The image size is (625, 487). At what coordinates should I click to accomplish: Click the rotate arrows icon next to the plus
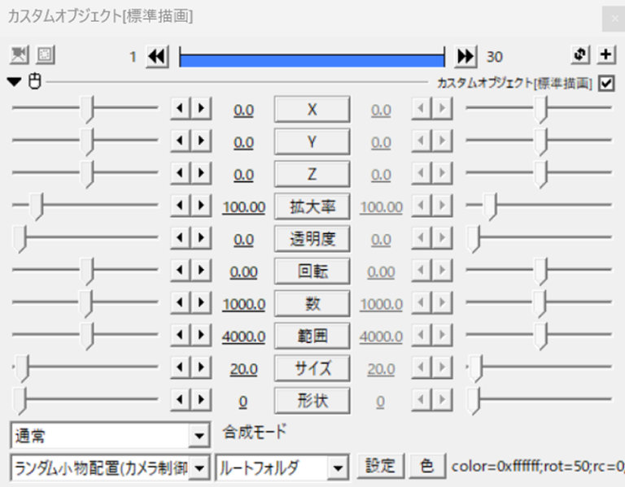click(580, 55)
